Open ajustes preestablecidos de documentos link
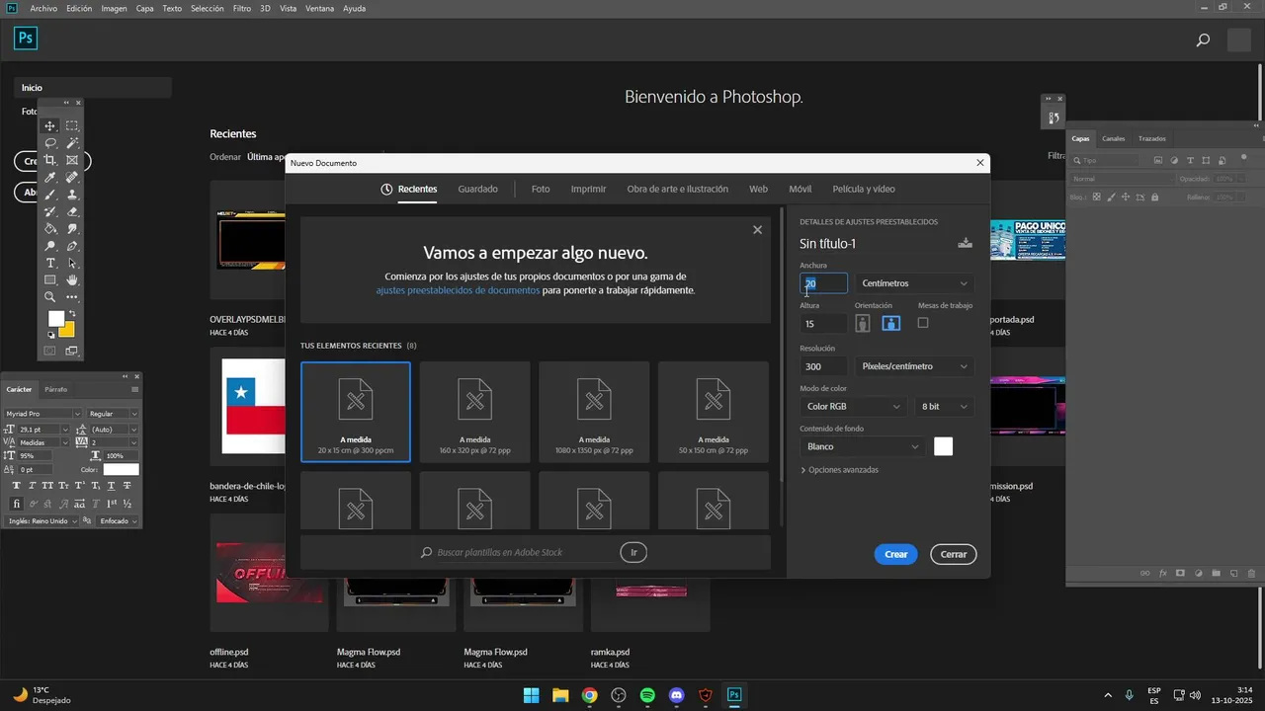This screenshot has width=1265, height=711. pos(458,290)
